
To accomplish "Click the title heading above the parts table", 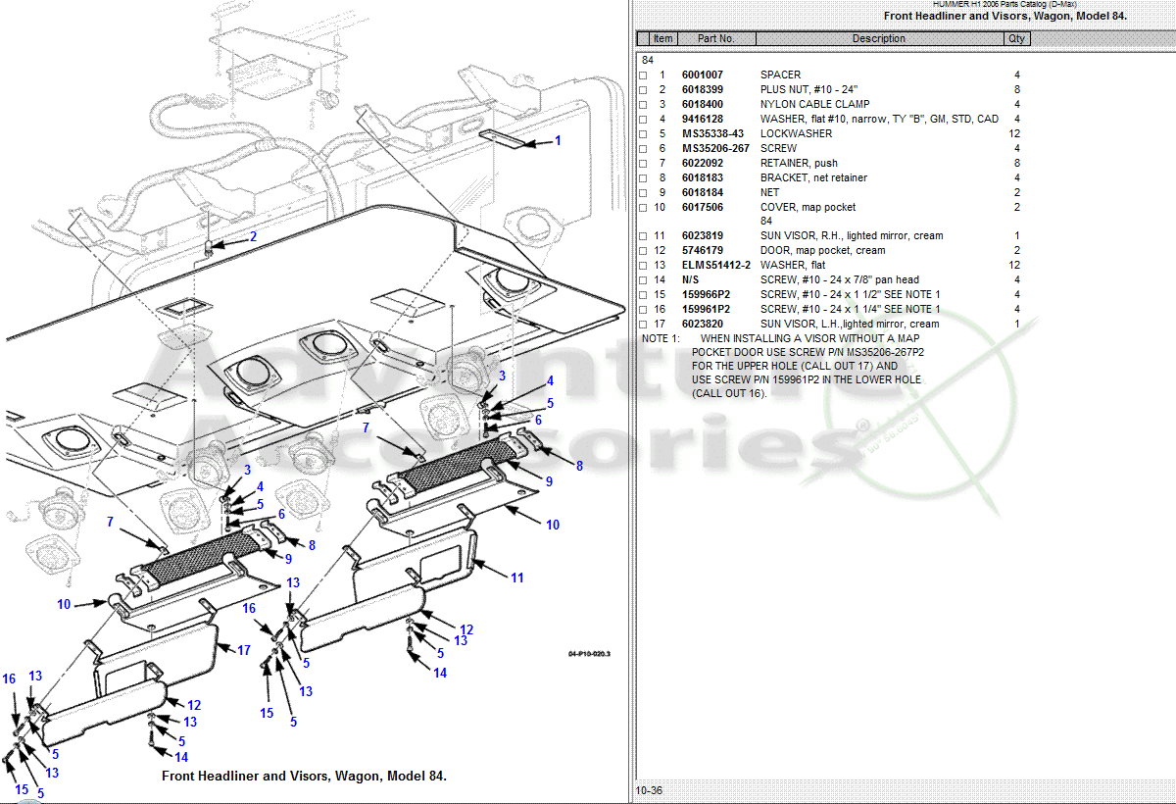I will tap(1004, 17).
